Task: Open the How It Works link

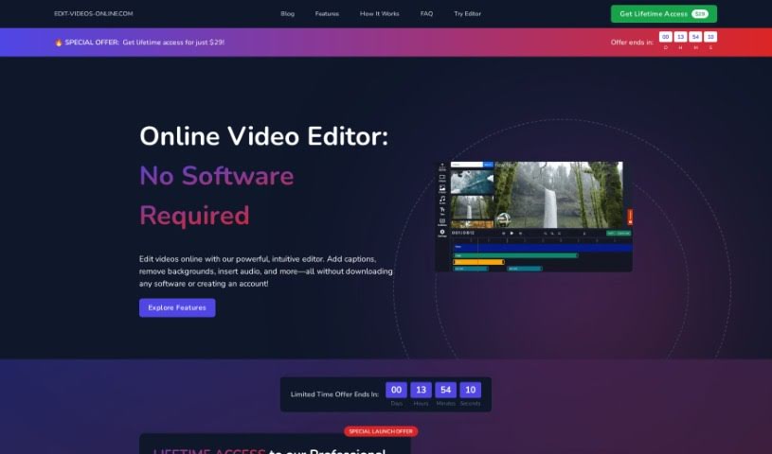Action: pos(380,14)
